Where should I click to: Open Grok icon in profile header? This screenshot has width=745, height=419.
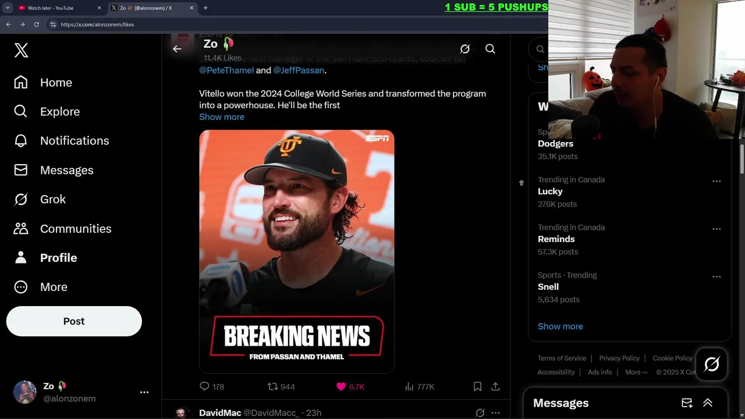tap(464, 49)
